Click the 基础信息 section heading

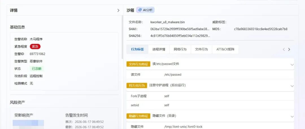18,27
